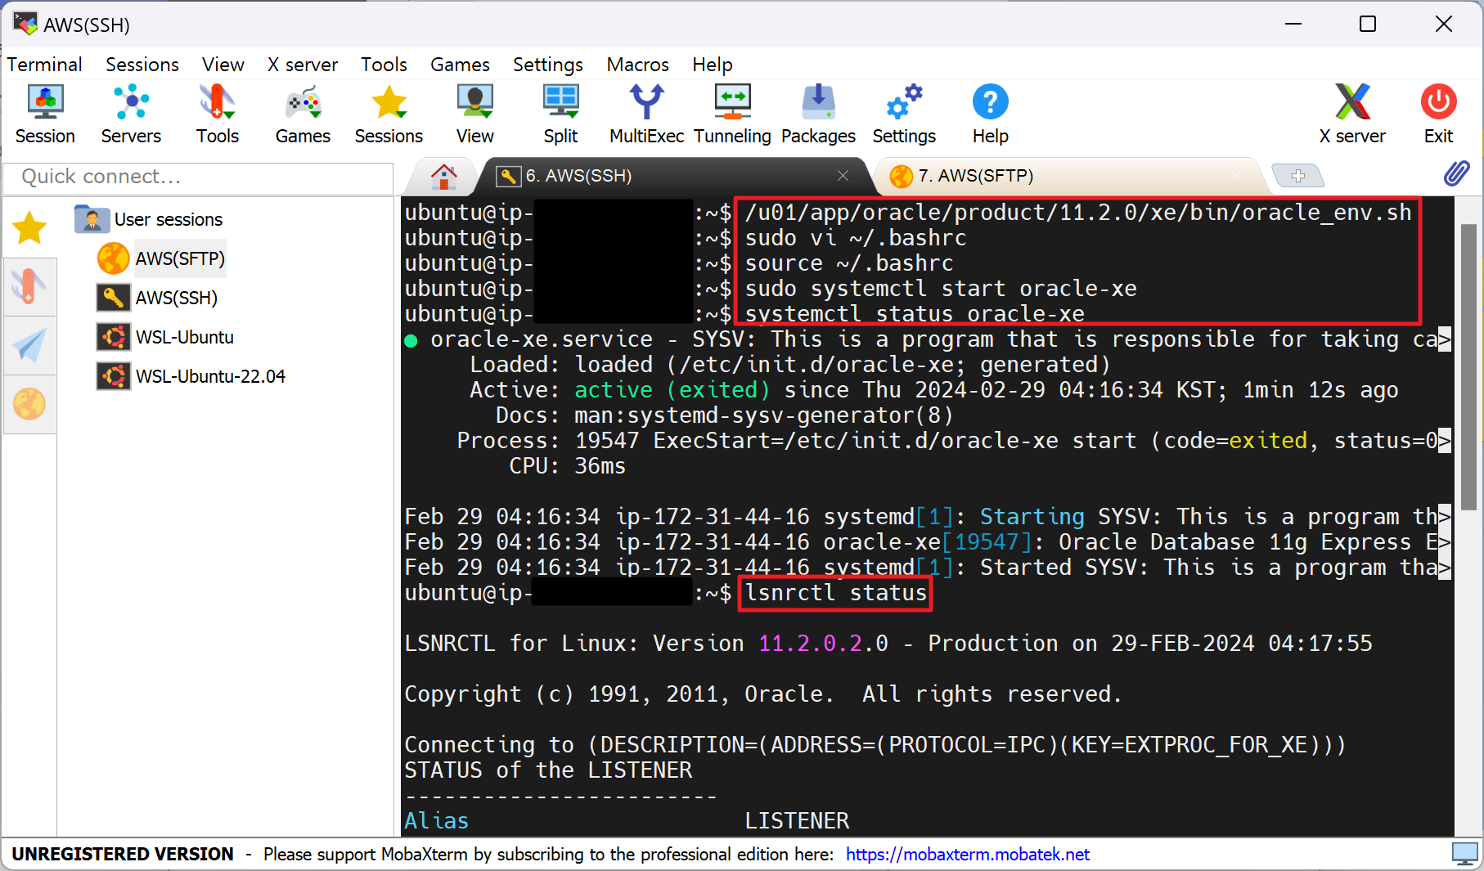
Task: Click the 'lsnrctl status' command text
Action: click(836, 593)
